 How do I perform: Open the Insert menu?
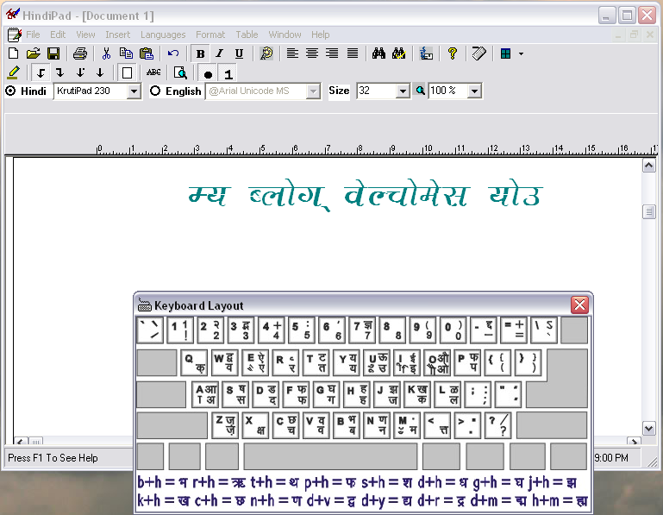point(117,35)
